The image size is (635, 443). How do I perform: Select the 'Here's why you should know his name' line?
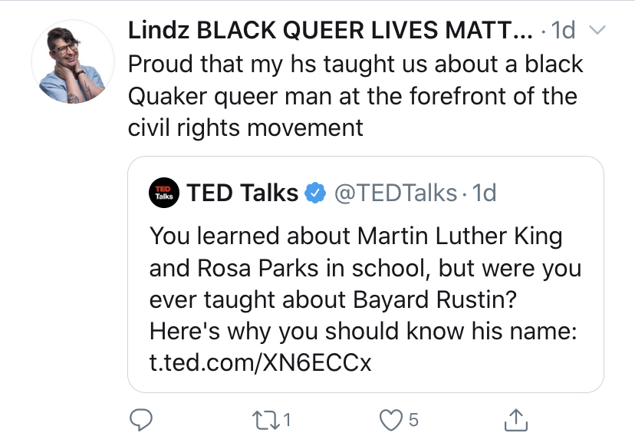[x=363, y=332]
